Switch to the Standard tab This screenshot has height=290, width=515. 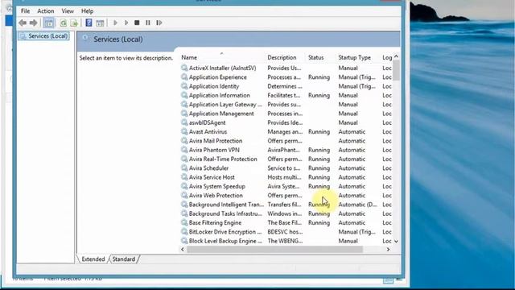[x=123, y=259]
